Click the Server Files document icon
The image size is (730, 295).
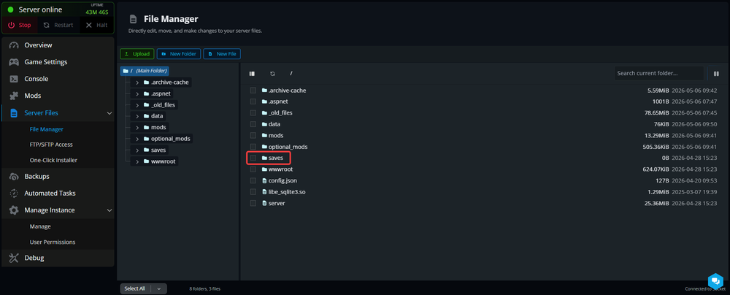[x=14, y=112]
